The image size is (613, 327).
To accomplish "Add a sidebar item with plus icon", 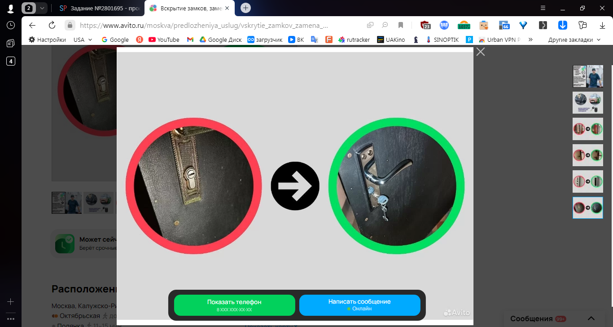I will pos(11,302).
